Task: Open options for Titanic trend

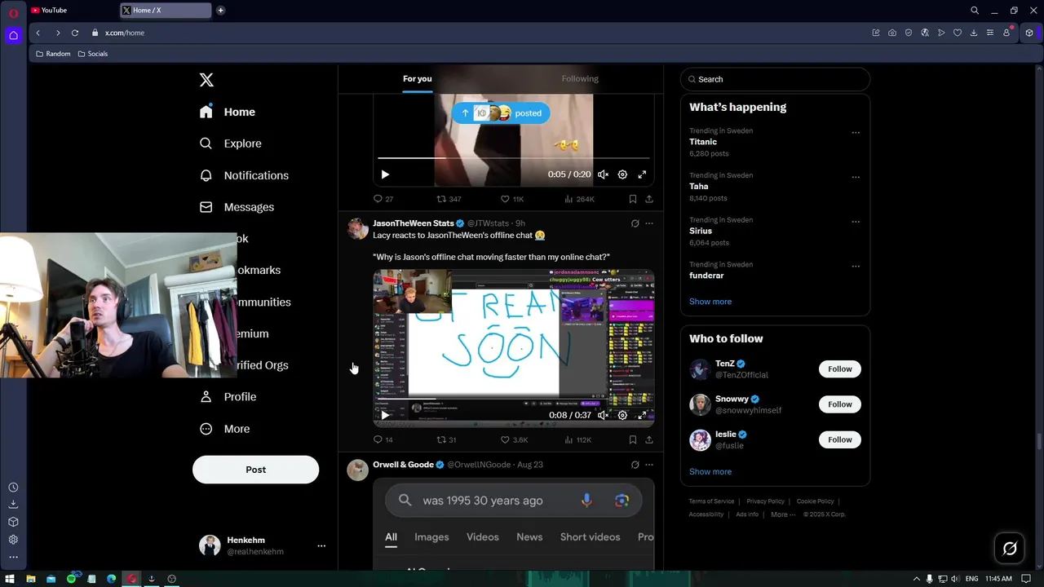Action: pyautogui.click(x=856, y=132)
